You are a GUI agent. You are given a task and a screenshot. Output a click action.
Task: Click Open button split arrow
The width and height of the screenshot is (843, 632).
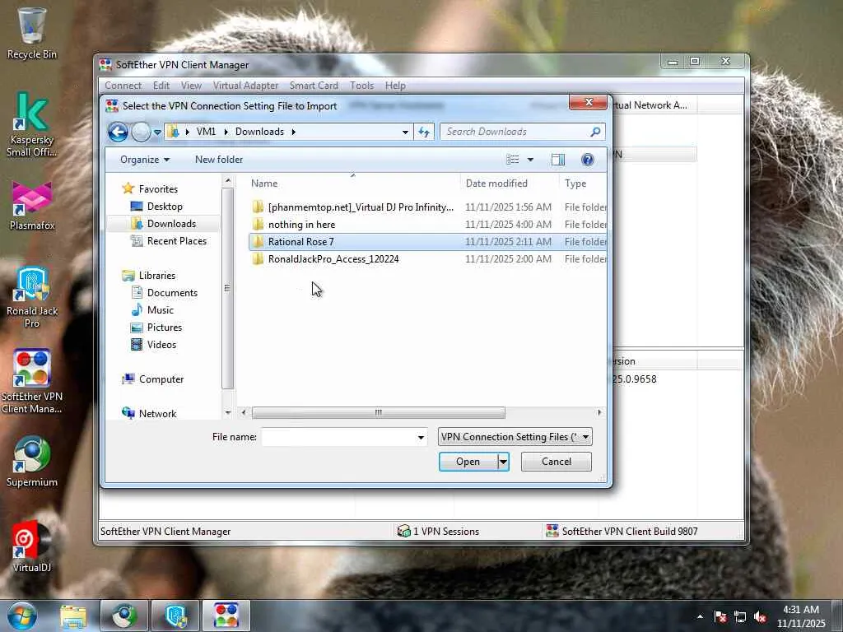503,462
